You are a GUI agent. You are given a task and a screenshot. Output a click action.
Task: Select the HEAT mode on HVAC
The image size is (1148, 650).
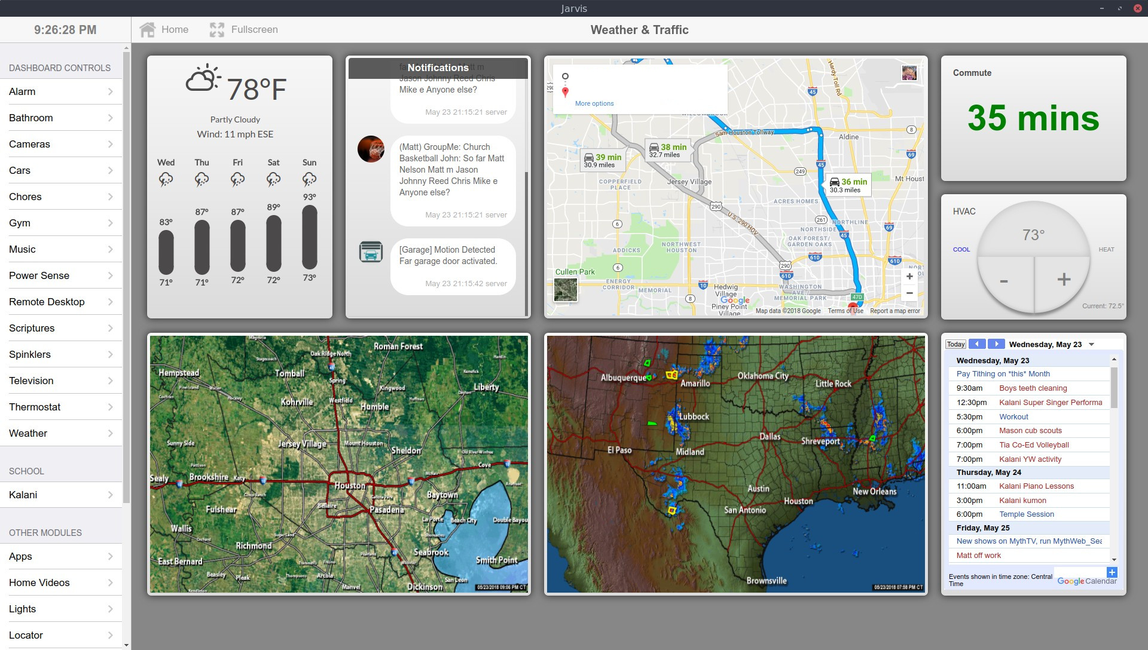point(1106,250)
